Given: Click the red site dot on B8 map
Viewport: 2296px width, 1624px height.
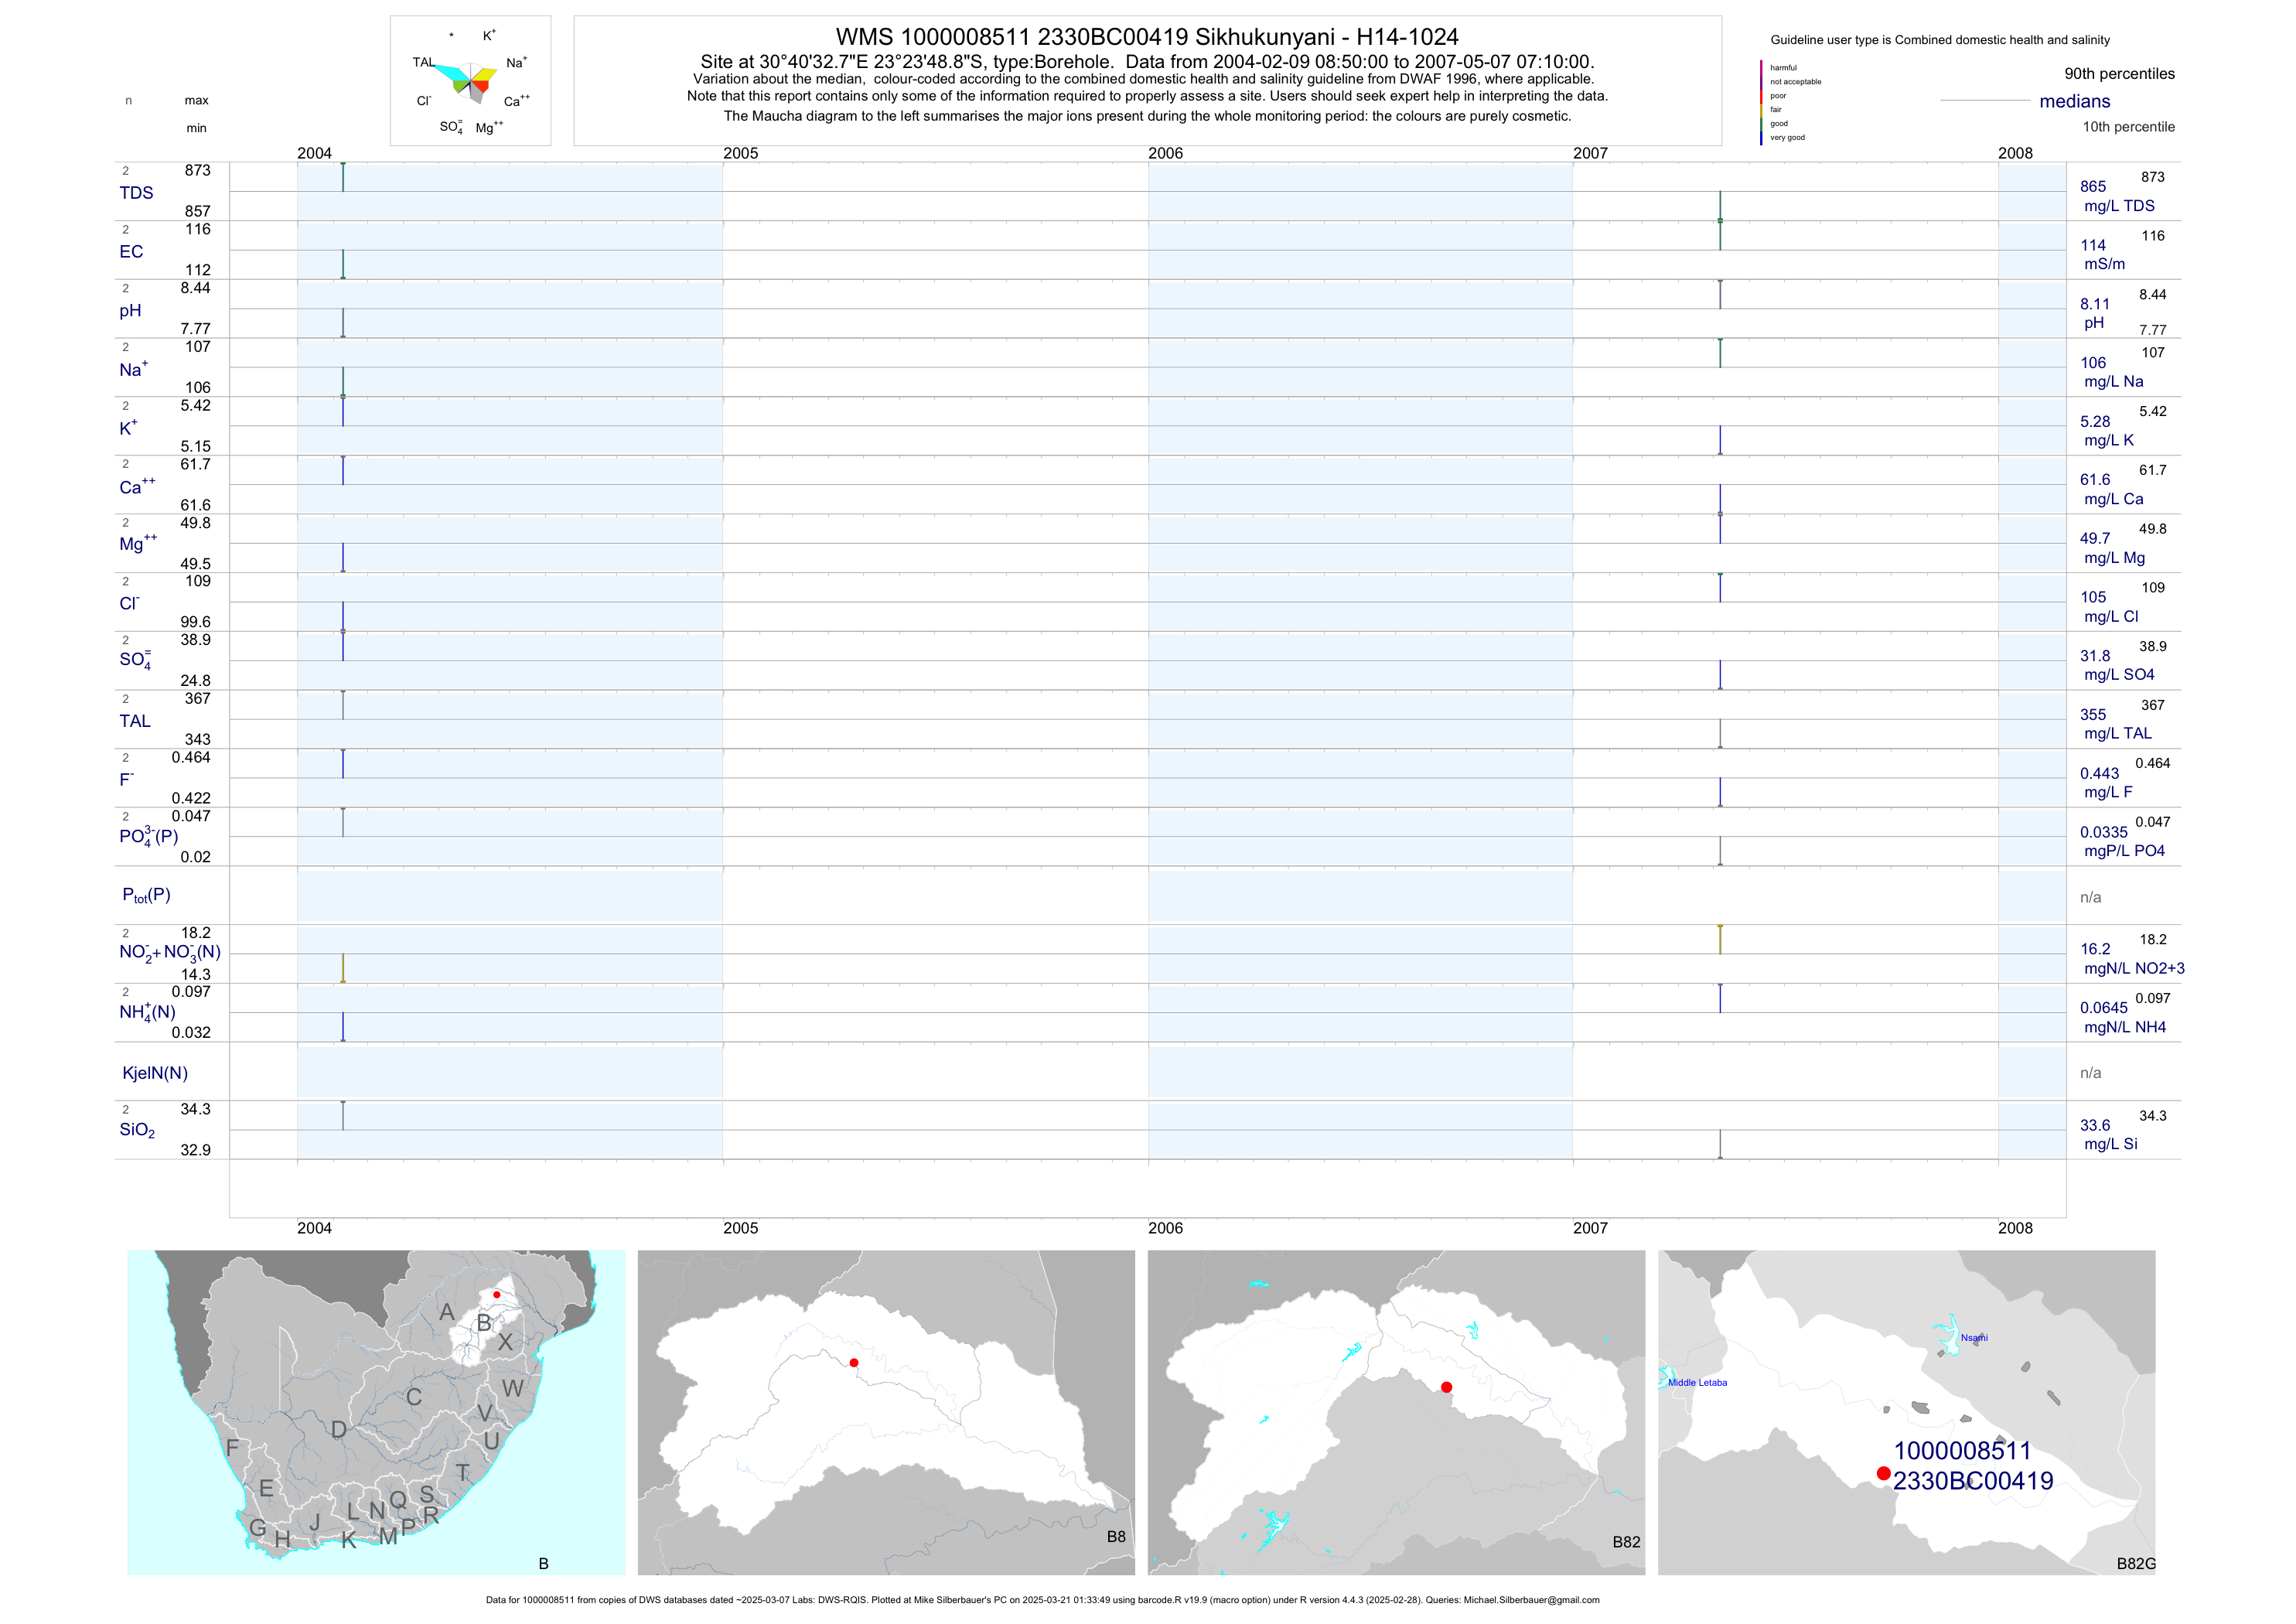Looking at the screenshot, I should pos(853,1363).
